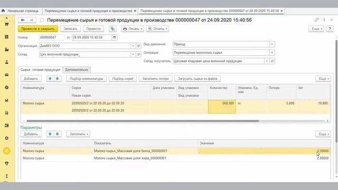338x190 pixels.
Task: Open the date calendar picker icon
Action: coord(115,37)
